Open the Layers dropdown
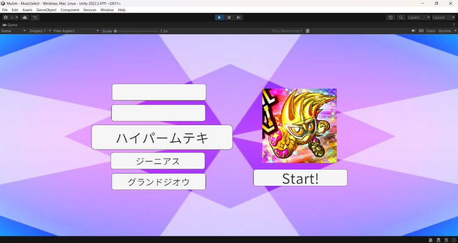458x243 pixels. pyautogui.click(x=418, y=17)
